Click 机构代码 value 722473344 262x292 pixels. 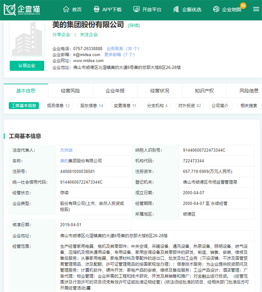tap(193, 161)
